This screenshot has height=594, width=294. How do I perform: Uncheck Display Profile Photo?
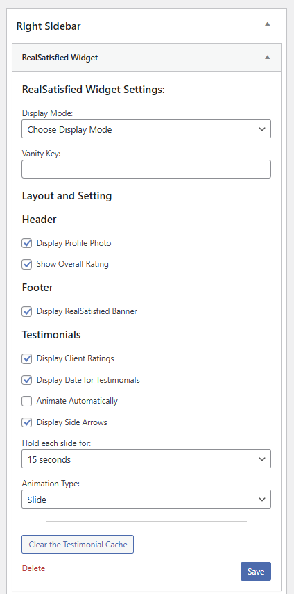pyautogui.click(x=27, y=243)
